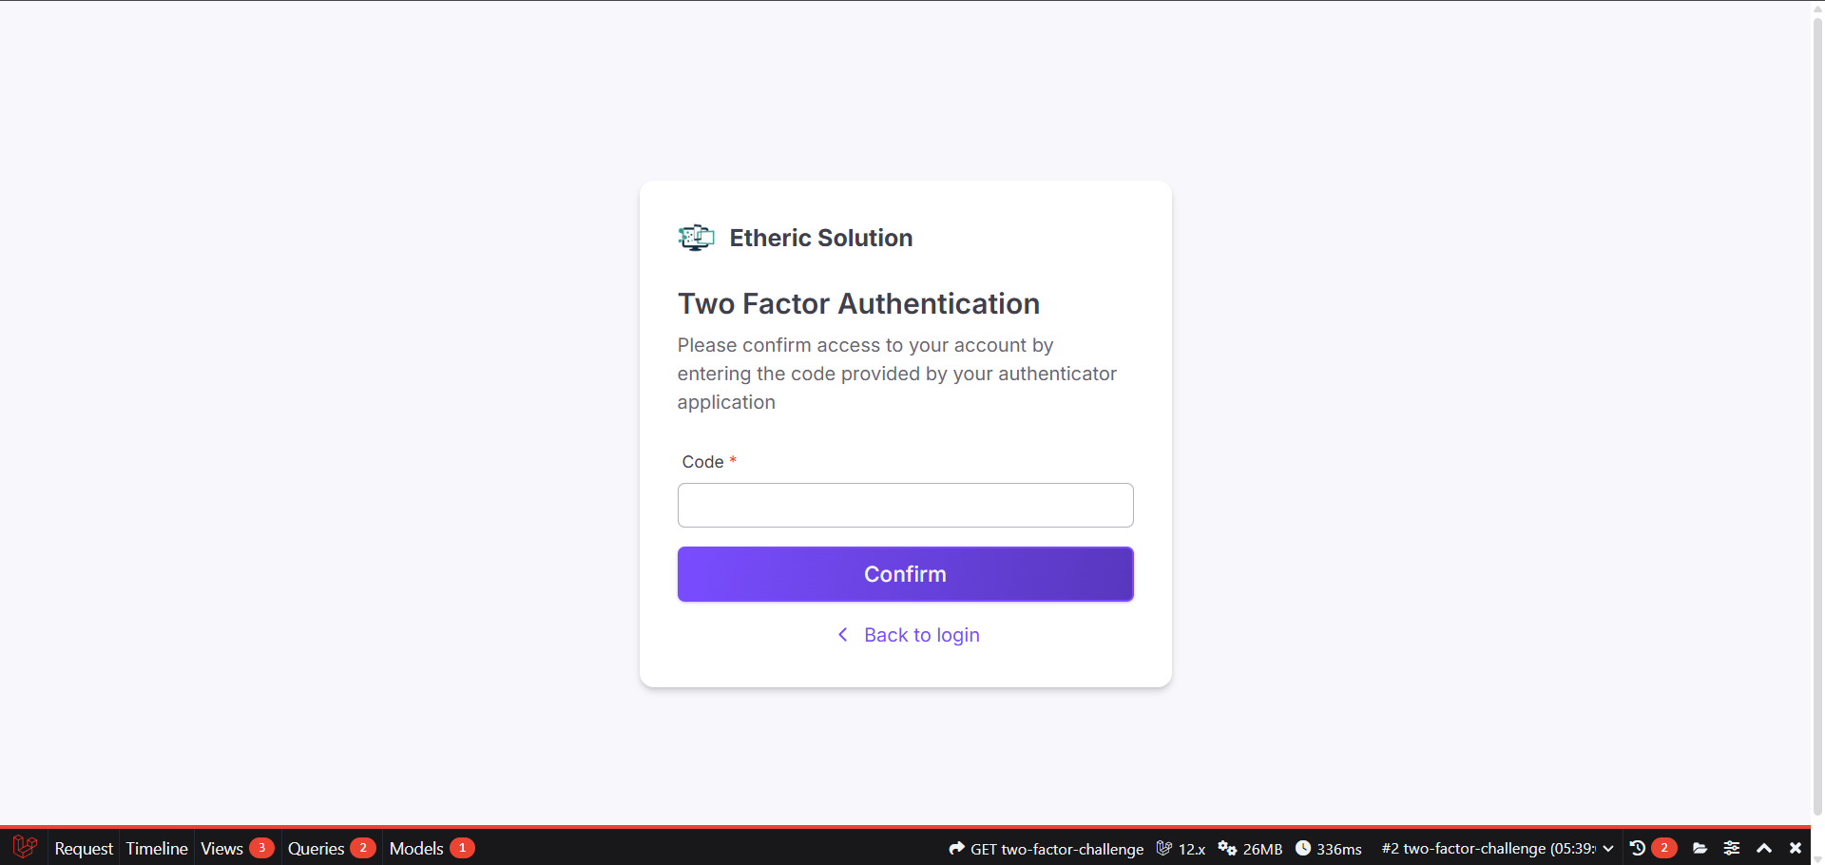Switch to the Request tab

pos(83,848)
